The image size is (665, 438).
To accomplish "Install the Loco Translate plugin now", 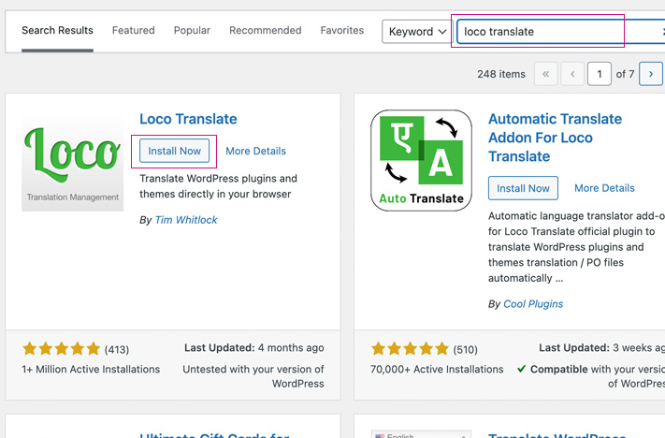I will tap(174, 151).
